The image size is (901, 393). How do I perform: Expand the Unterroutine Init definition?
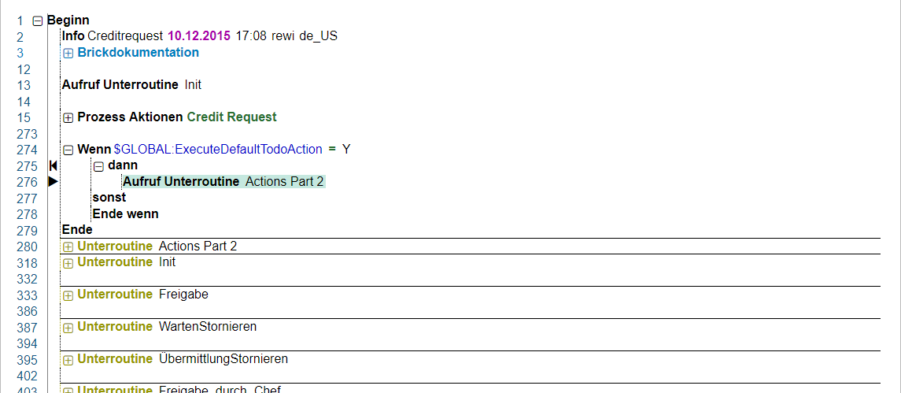click(x=68, y=263)
